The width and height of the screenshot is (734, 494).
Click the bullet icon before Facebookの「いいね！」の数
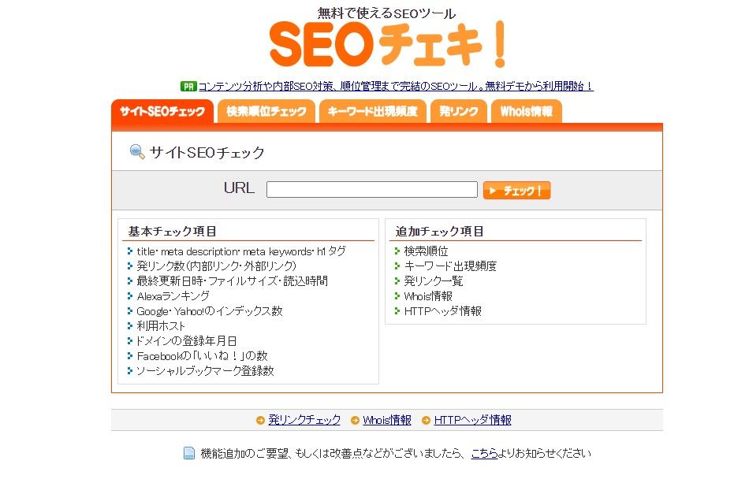point(129,355)
